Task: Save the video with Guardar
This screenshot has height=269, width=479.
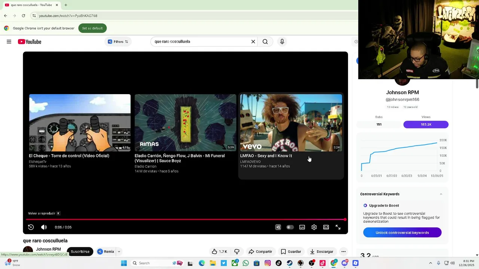Action: coord(291,251)
